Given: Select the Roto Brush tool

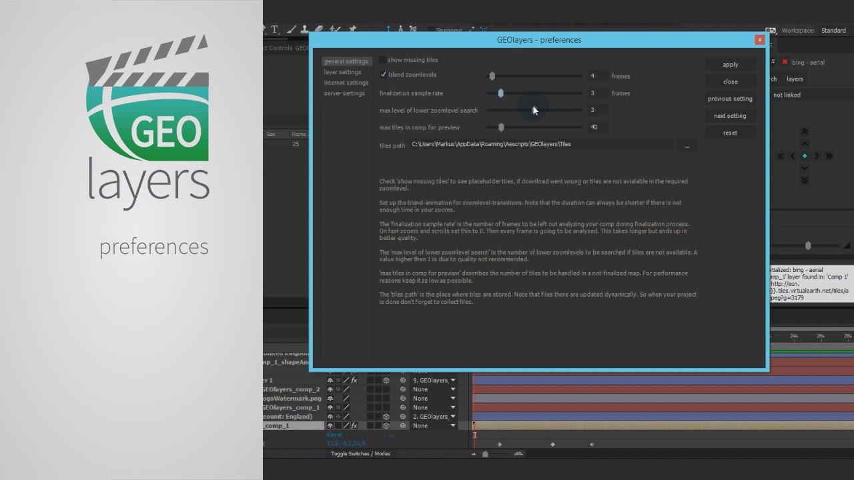Looking at the screenshot, I should (x=335, y=29).
